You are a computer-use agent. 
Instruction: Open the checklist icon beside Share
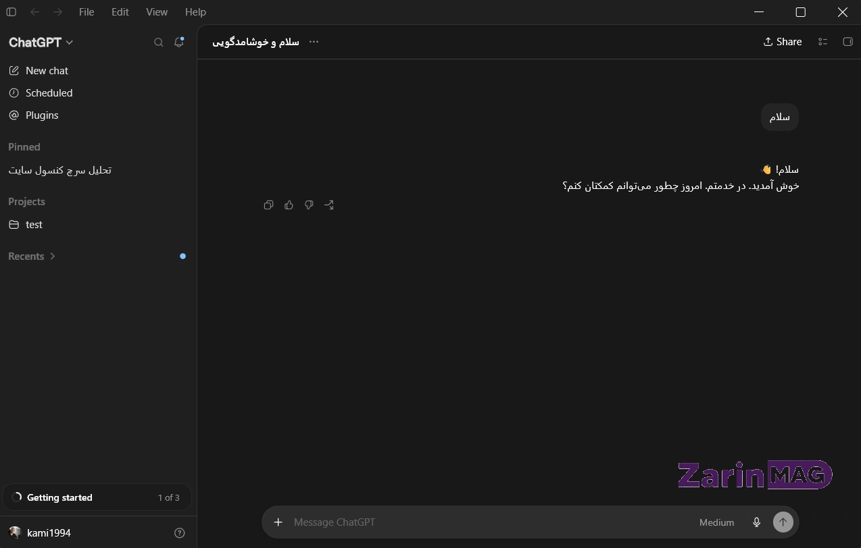click(822, 42)
